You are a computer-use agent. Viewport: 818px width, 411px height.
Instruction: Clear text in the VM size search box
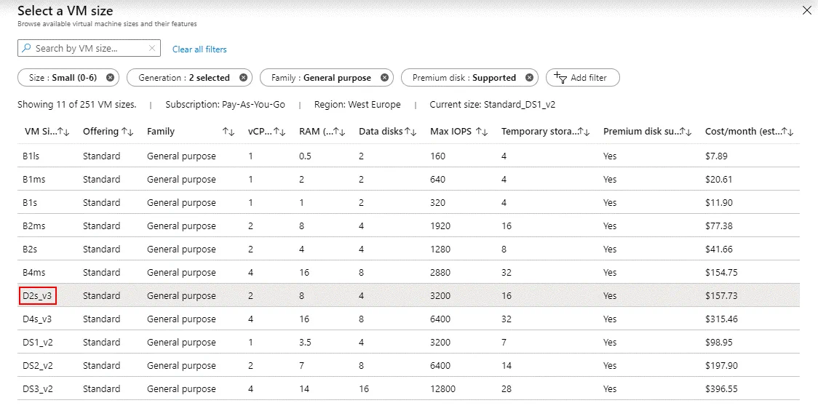[152, 49]
